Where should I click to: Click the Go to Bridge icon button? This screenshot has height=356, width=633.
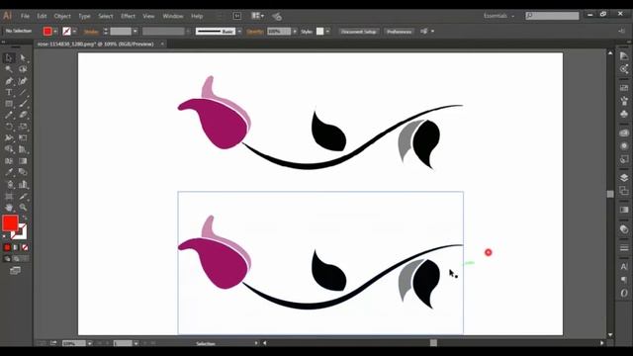click(237, 16)
